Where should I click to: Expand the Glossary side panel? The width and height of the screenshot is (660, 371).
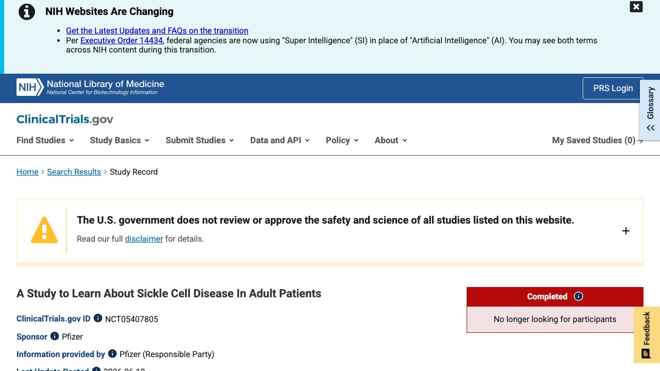click(x=650, y=109)
